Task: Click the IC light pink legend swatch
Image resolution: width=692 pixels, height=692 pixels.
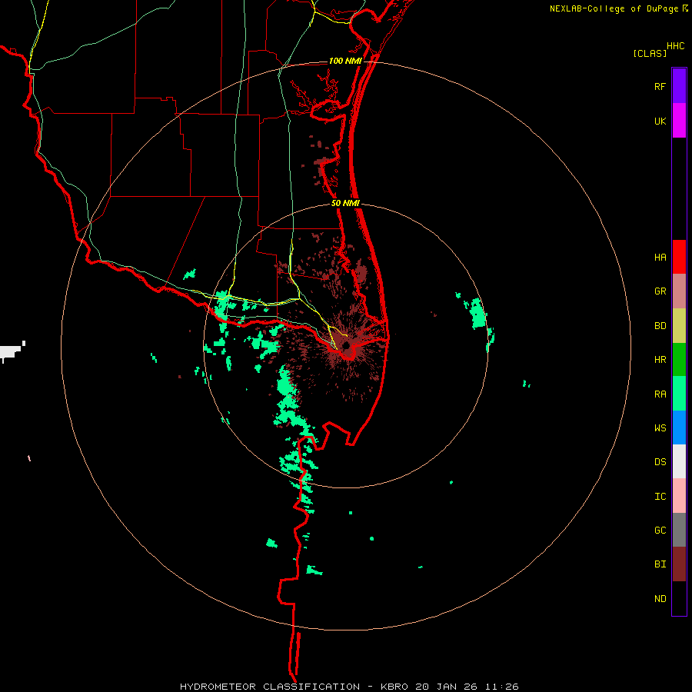Action: [679, 496]
